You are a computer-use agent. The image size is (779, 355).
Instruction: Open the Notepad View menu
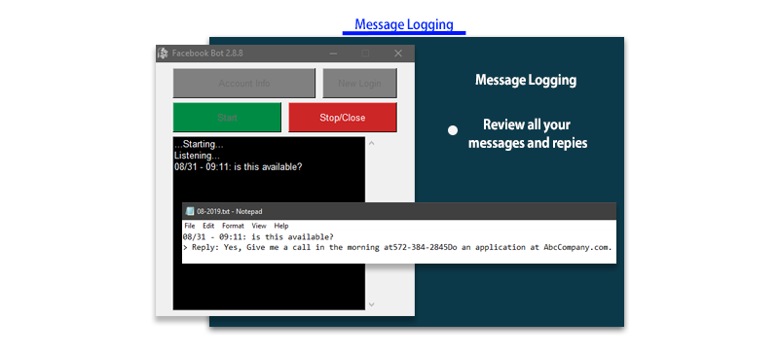259,226
